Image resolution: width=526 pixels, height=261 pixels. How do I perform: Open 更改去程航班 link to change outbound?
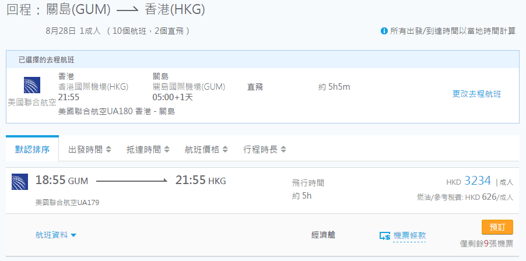coord(476,94)
